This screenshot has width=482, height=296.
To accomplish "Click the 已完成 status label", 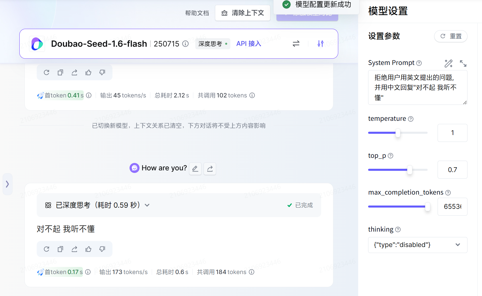I will (300, 205).
